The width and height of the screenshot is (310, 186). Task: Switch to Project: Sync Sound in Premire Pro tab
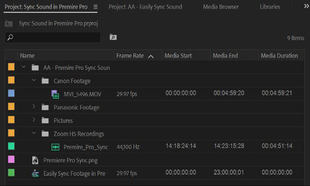(46, 7)
